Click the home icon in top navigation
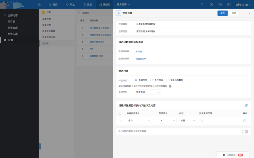Viewport: 254px width, 158px height. point(40,5)
